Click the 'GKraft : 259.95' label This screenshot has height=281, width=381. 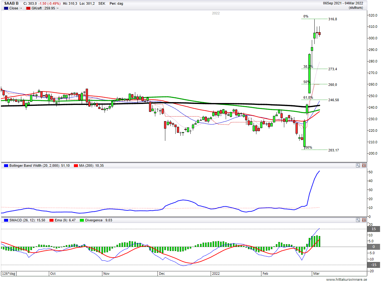coord(44,8)
